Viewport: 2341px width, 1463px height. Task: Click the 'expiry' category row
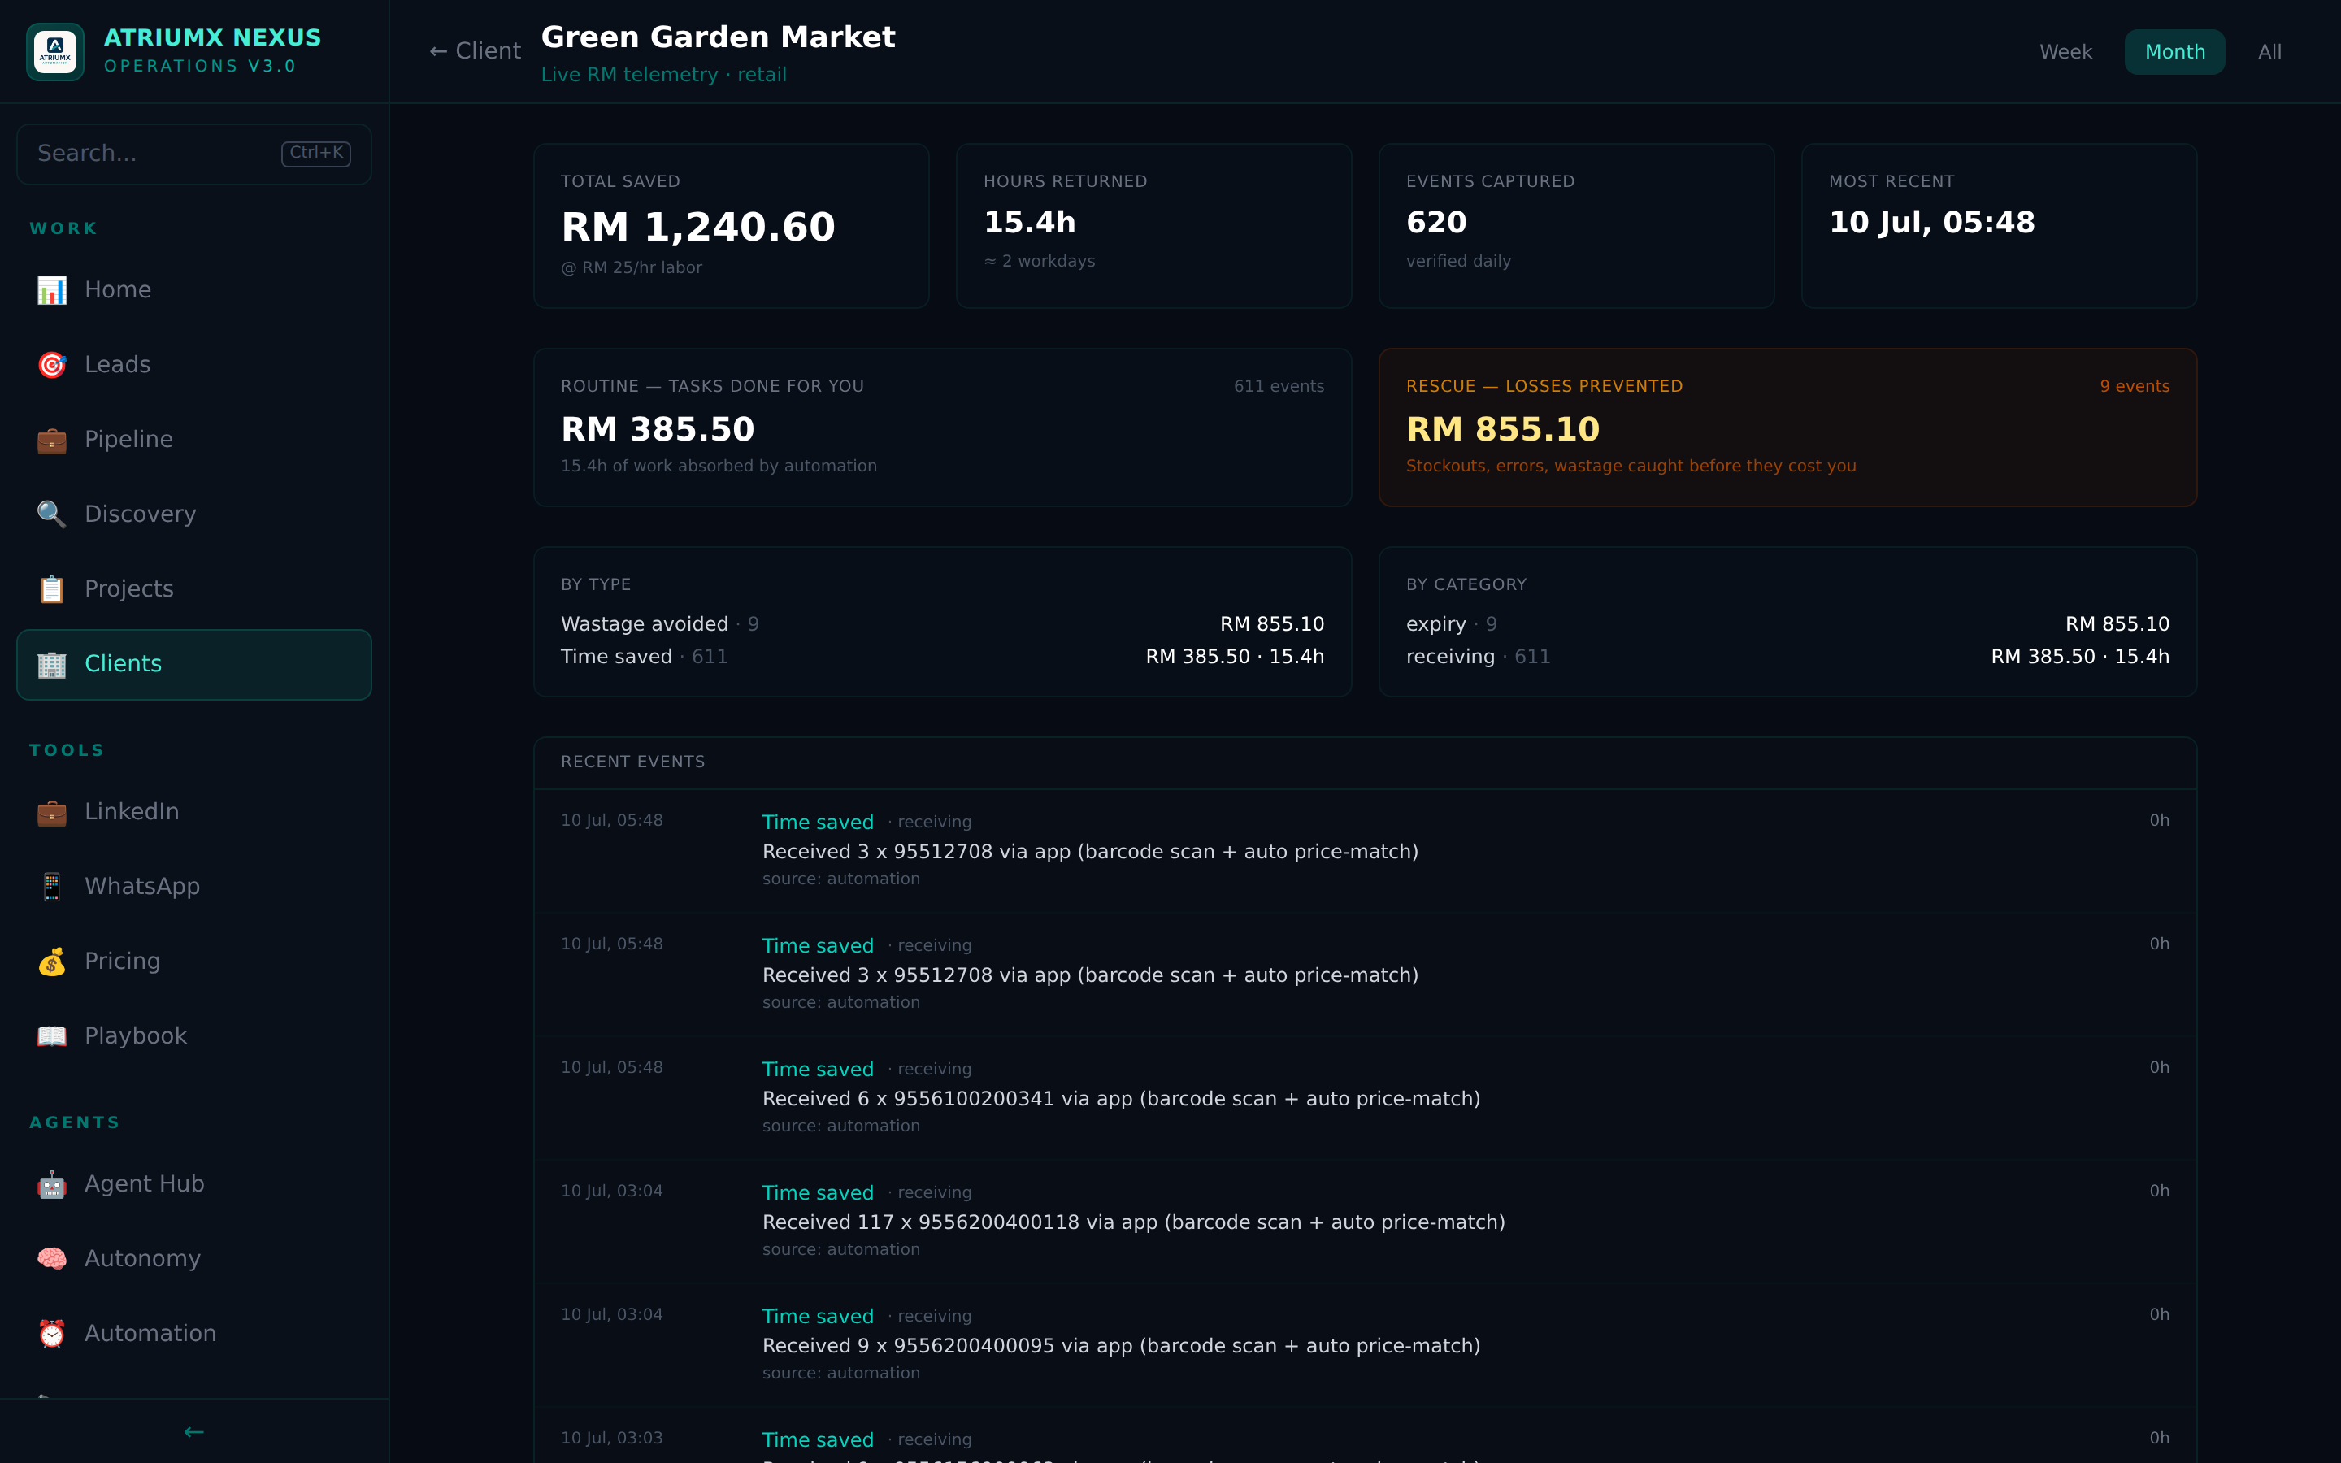point(1787,624)
